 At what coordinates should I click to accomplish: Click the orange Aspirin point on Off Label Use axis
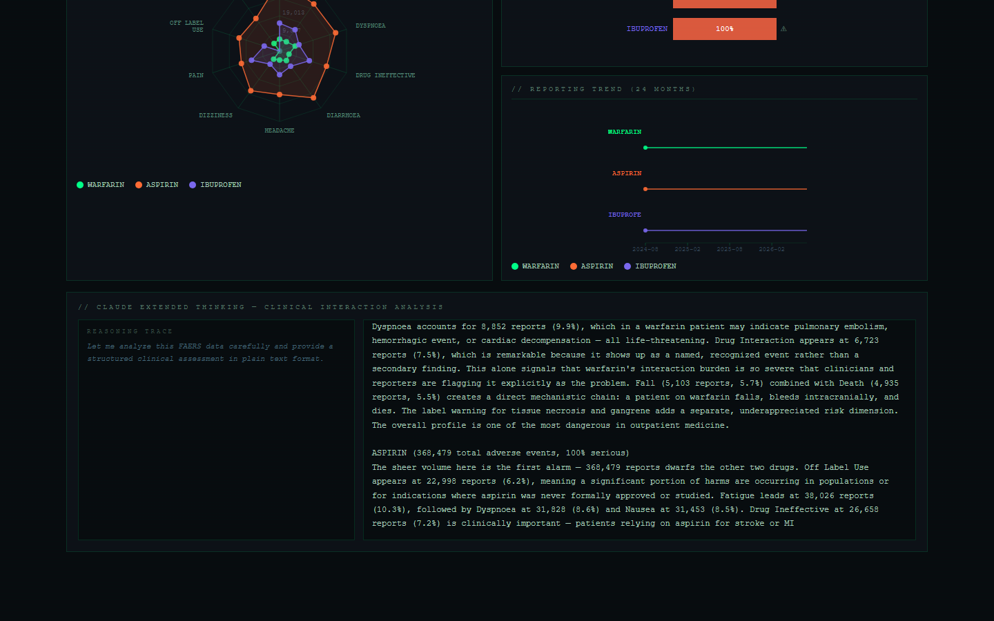239,37
